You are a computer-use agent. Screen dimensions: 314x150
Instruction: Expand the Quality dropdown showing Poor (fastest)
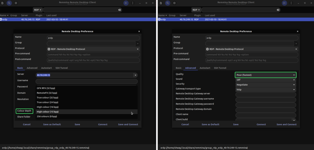(265, 75)
